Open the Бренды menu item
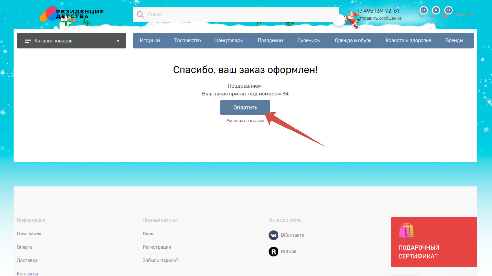Viewport: 492px width, 276px height. (x=454, y=40)
